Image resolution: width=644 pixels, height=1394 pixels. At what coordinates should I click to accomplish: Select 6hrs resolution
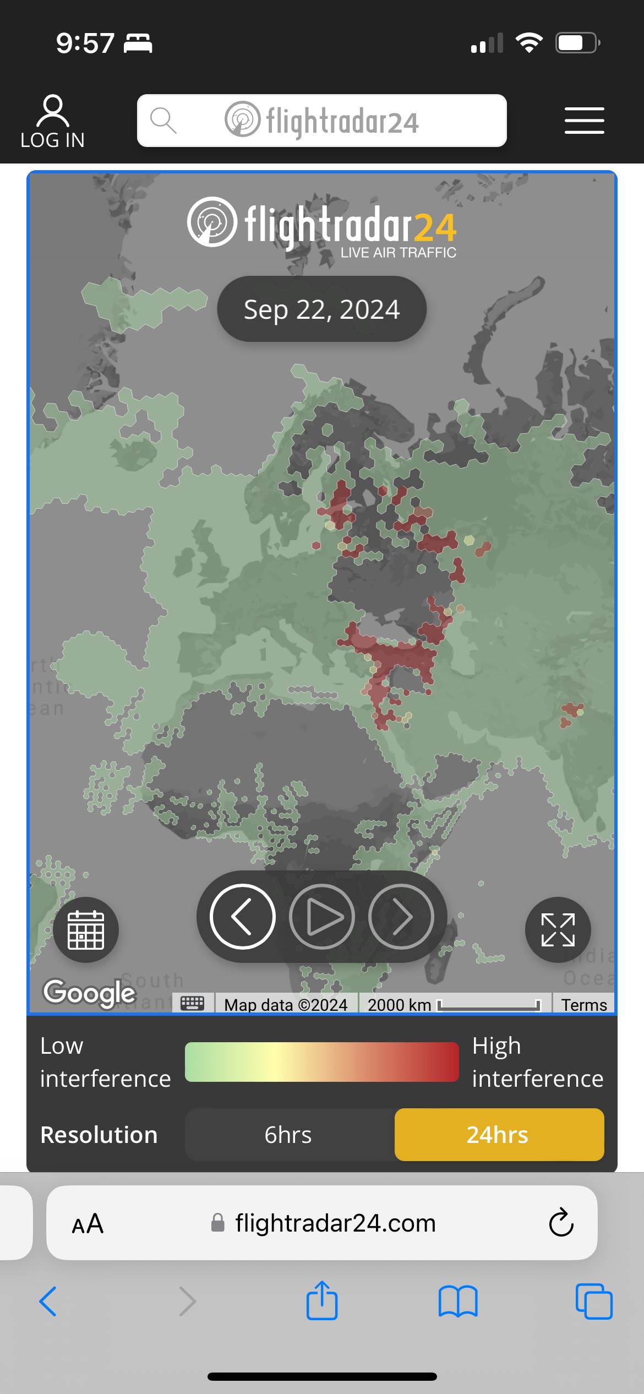(x=288, y=1135)
